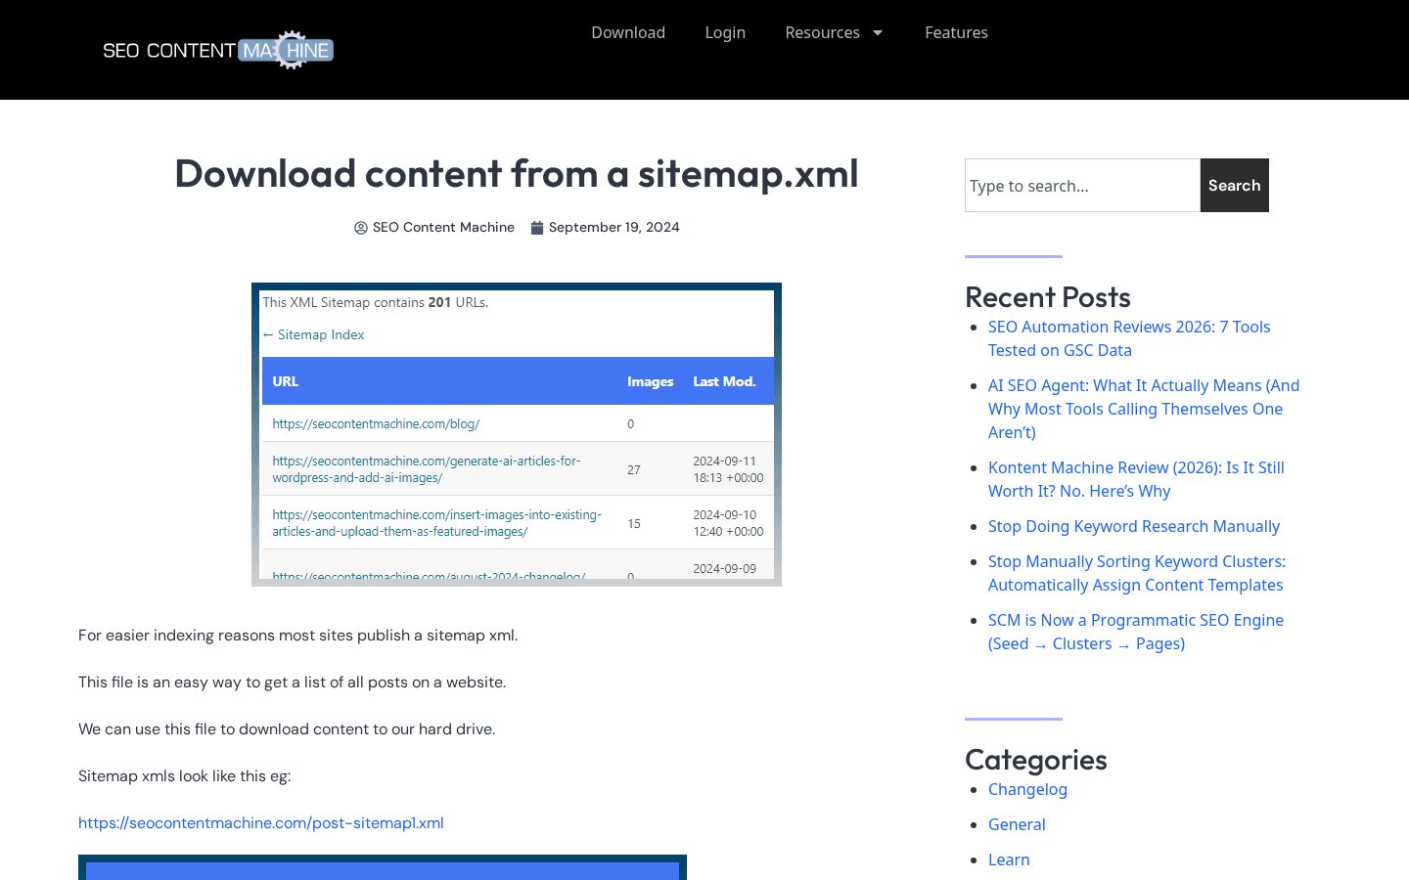The height and width of the screenshot is (880, 1409).
Task: Click the SEO Content Machine logo
Action: 218,50
